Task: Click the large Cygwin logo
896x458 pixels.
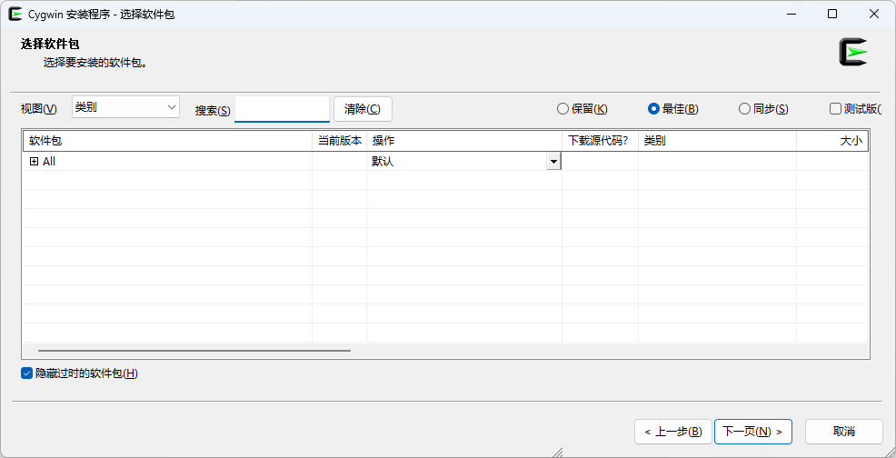Action: [x=853, y=52]
